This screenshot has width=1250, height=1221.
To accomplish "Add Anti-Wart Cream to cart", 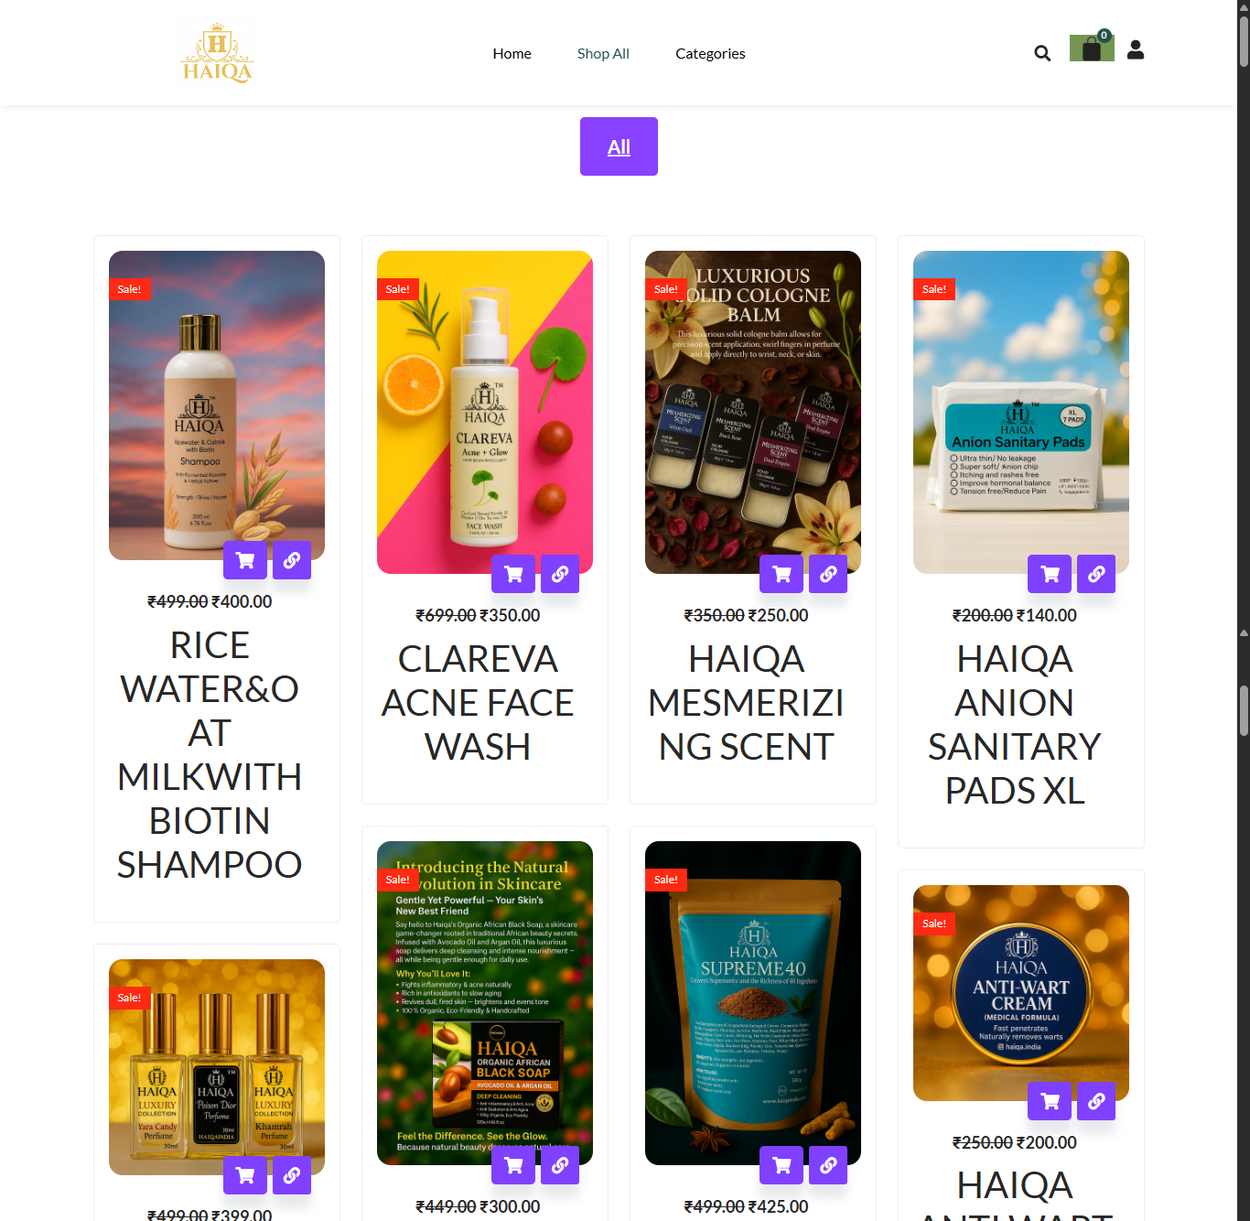I will (x=1050, y=1101).
